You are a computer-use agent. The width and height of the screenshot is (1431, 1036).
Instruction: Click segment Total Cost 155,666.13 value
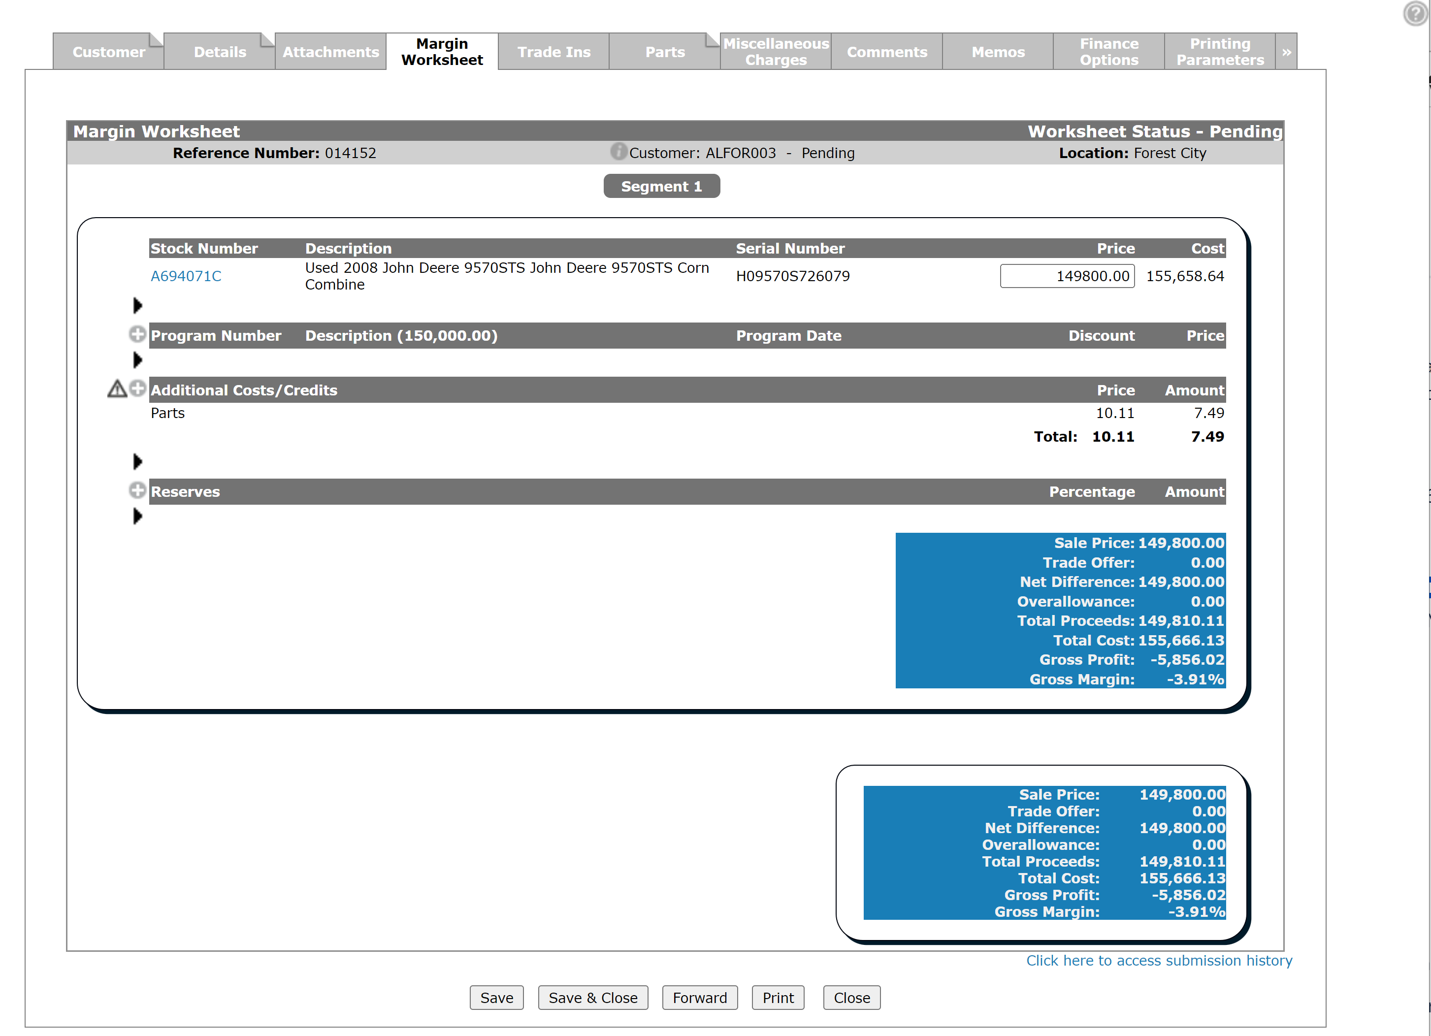tap(1180, 641)
